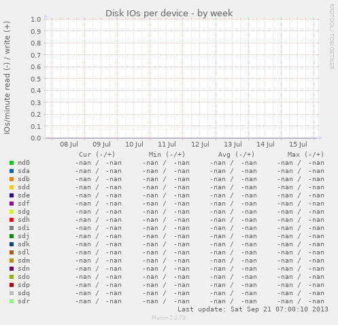Select the 'sdi' device label
338x325 pixels.
tap(24, 228)
